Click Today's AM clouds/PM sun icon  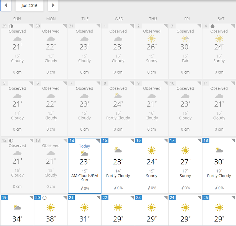click(85, 153)
